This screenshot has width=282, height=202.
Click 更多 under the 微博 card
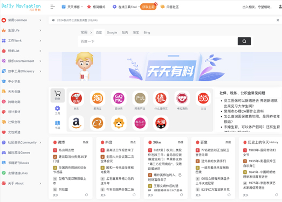coord(56,195)
